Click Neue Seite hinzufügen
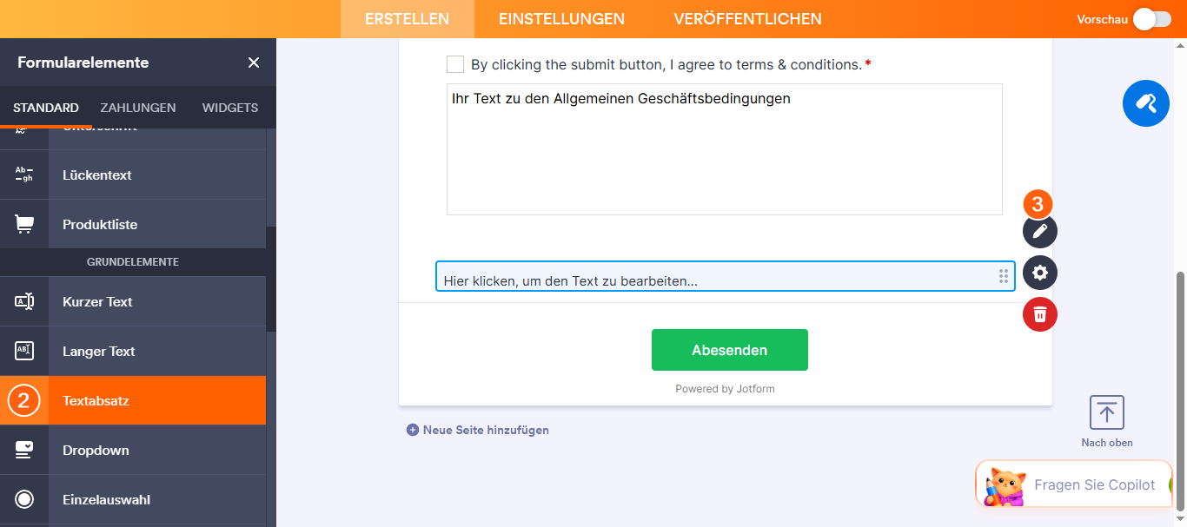 pyautogui.click(x=478, y=430)
